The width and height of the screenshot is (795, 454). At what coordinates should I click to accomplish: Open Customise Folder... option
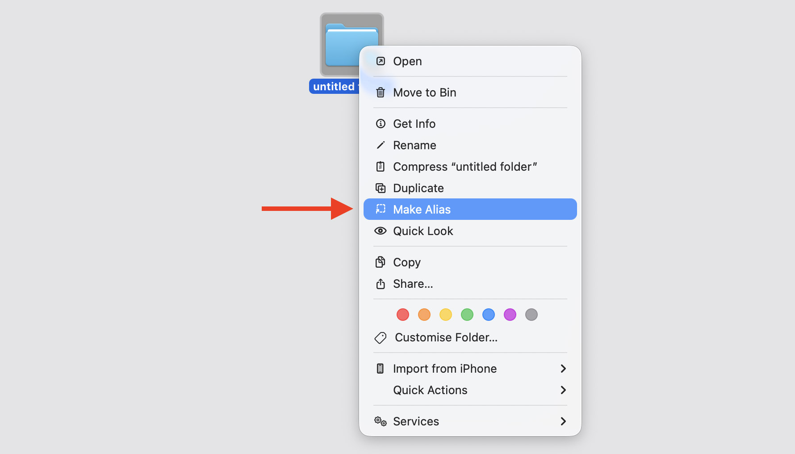coord(470,337)
